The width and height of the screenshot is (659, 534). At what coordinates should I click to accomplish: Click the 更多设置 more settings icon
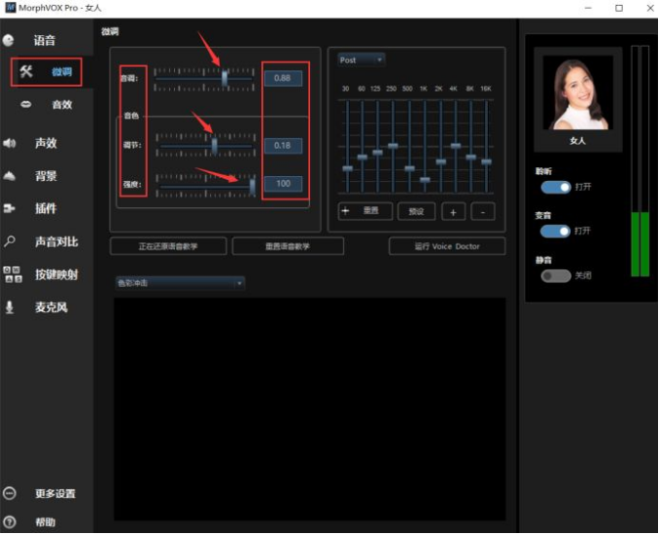pos(9,493)
